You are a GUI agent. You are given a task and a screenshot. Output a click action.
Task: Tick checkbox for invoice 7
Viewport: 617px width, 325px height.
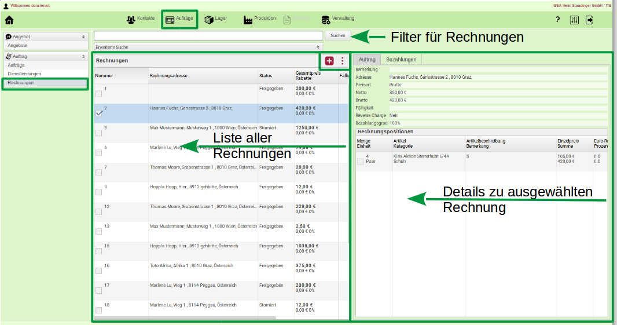99,173
